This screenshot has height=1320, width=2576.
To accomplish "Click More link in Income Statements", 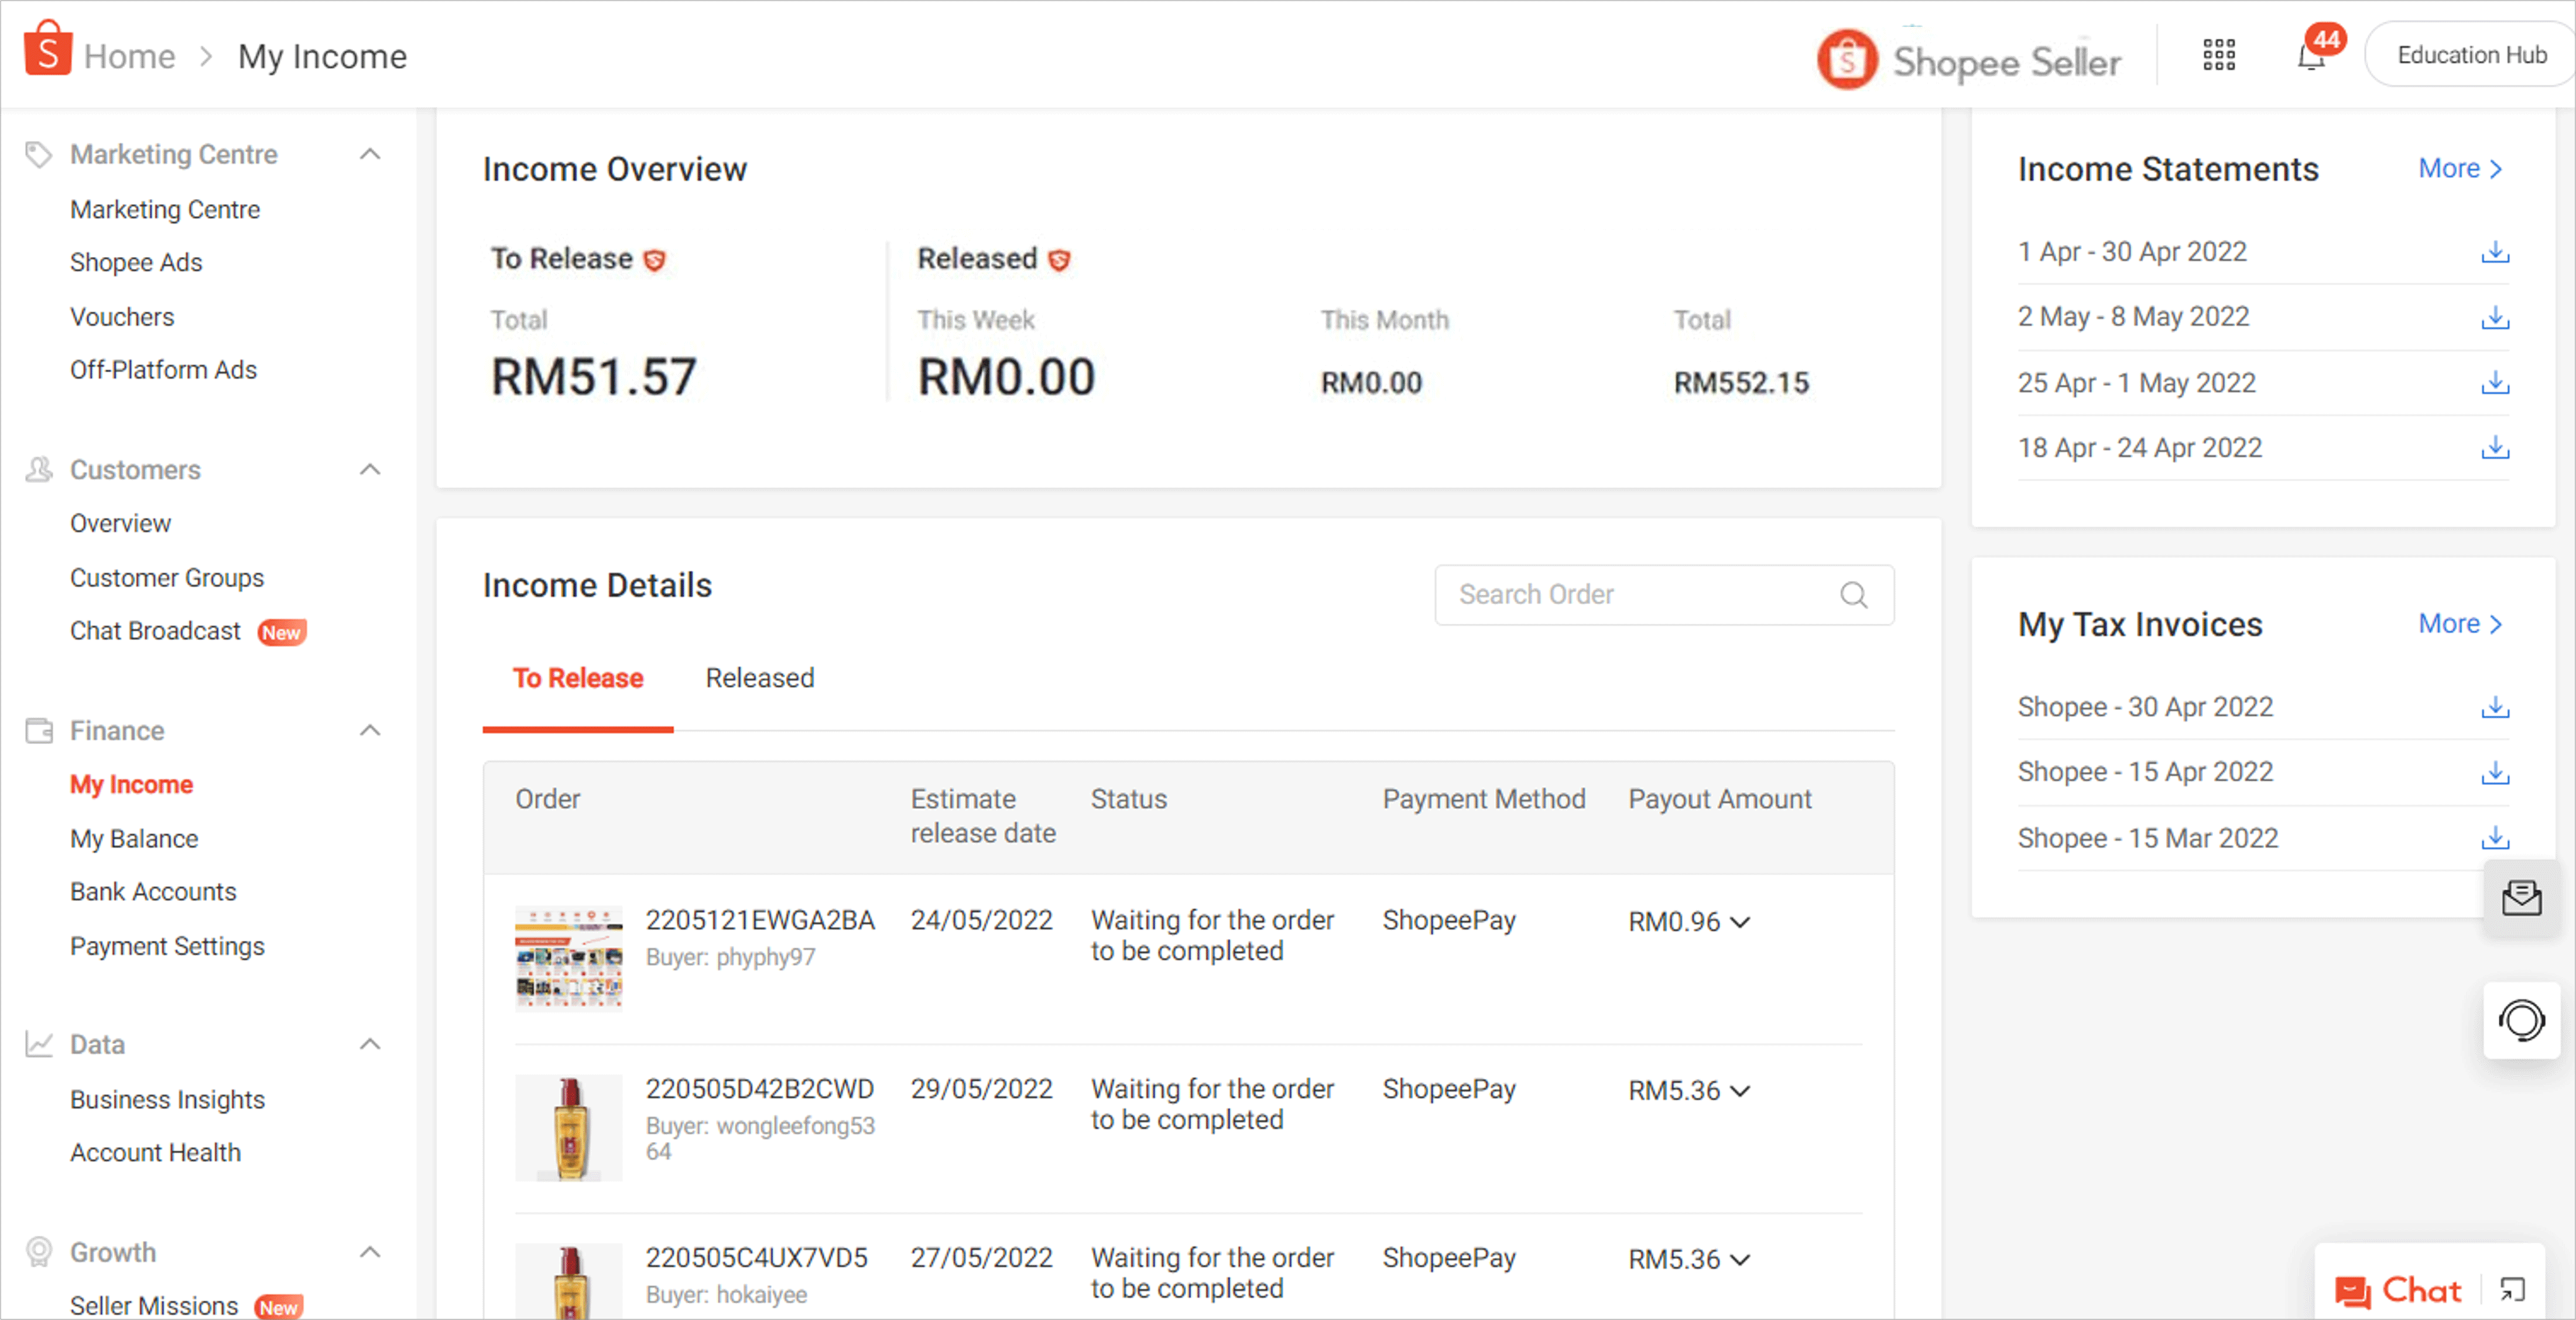I will [2460, 169].
